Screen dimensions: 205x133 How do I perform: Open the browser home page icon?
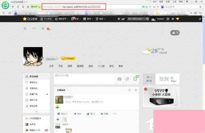pos(23,7)
